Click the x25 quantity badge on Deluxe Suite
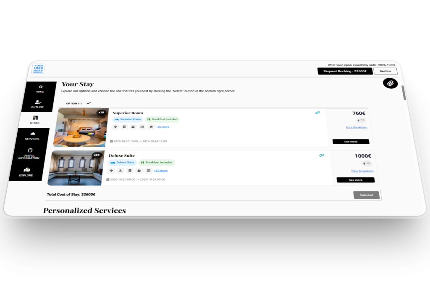 pos(97,155)
